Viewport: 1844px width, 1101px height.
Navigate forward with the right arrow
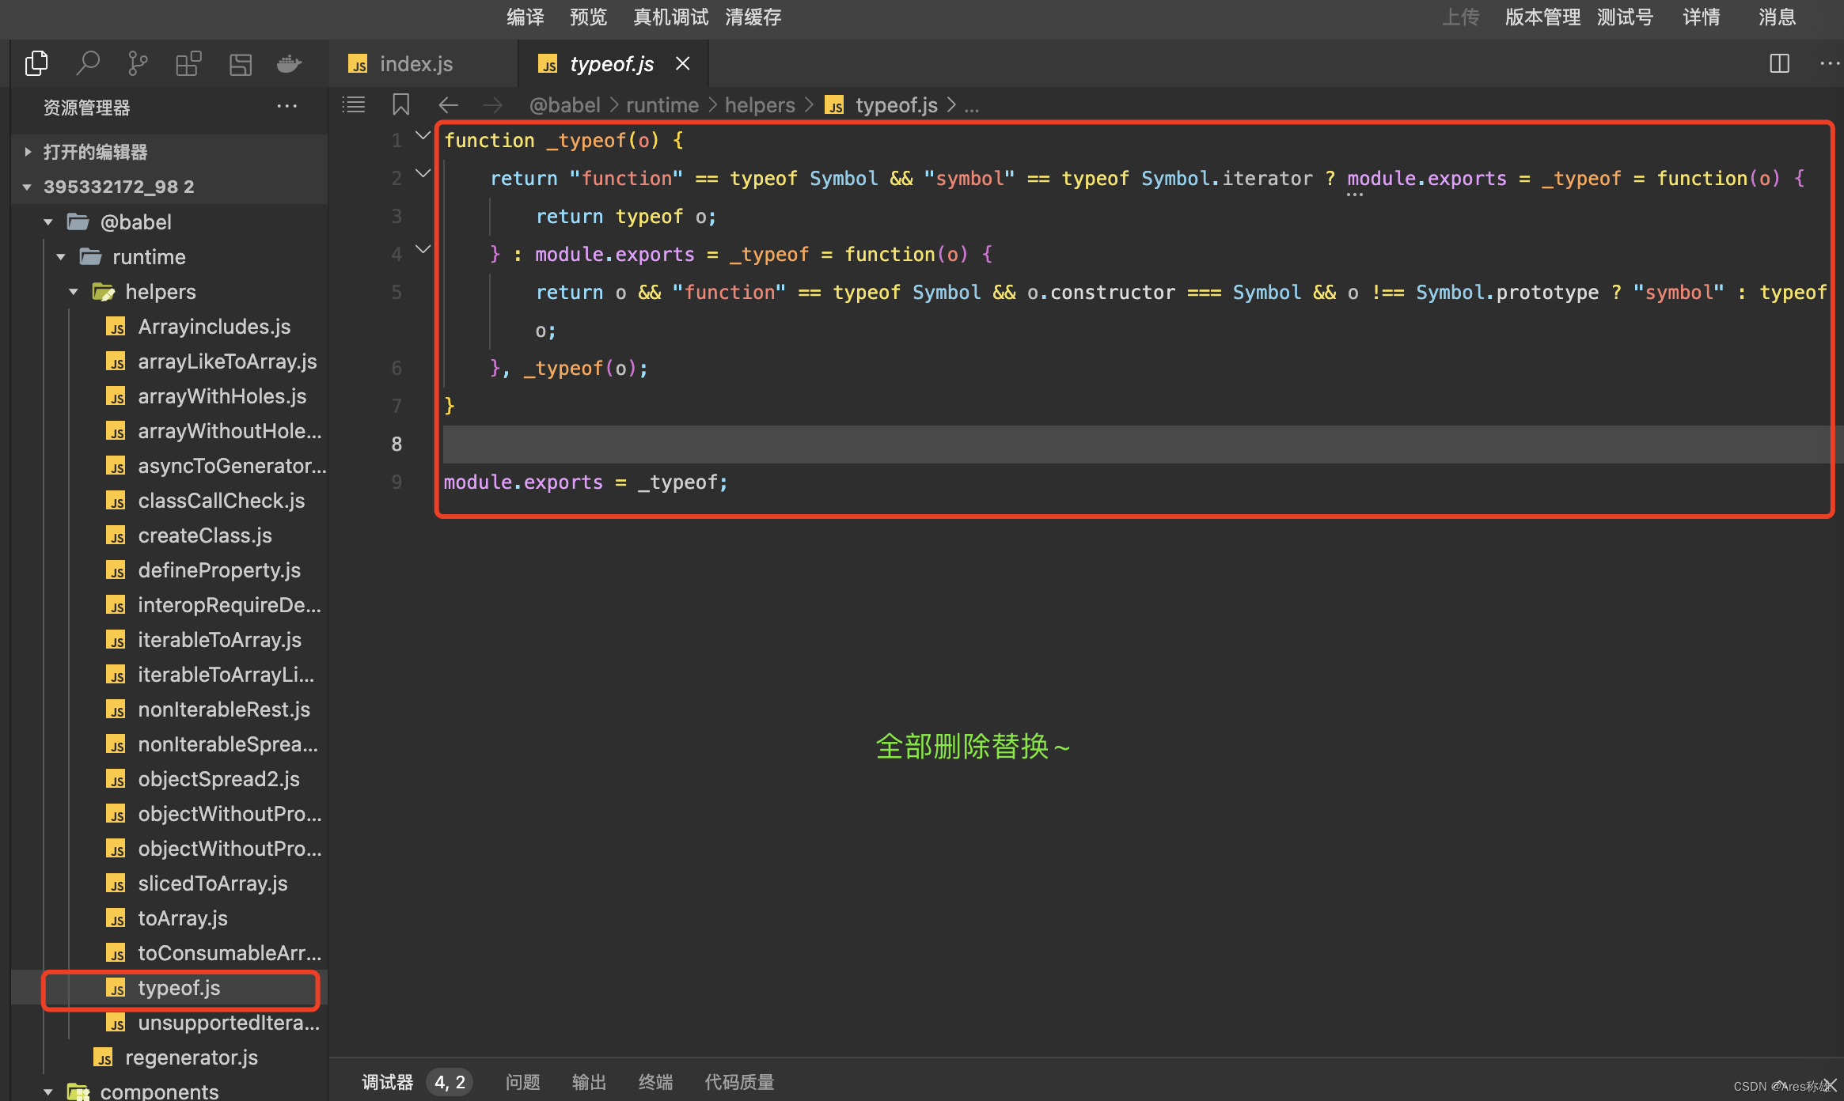492,104
